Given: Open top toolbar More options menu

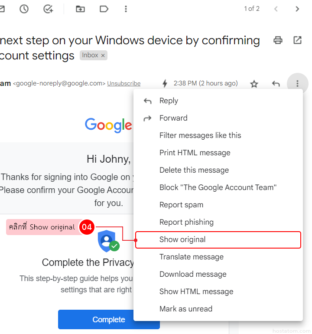Looking at the screenshot, I should (x=126, y=9).
